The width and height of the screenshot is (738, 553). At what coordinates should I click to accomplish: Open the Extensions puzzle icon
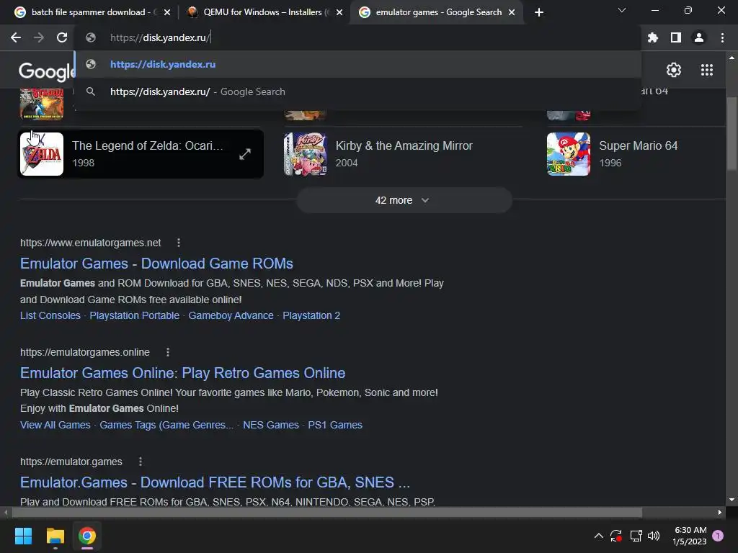tap(653, 37)
